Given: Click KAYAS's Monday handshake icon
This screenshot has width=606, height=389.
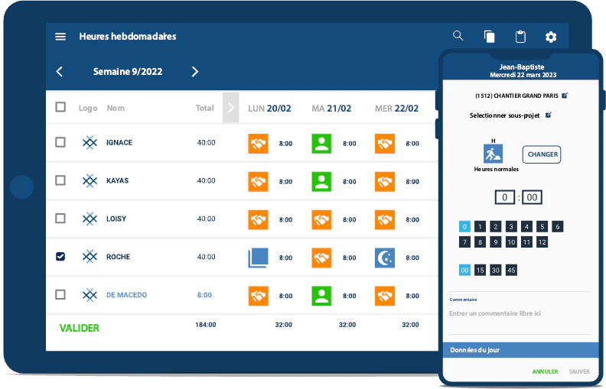Looking at the screenshot, I should (x=258, y=181).
